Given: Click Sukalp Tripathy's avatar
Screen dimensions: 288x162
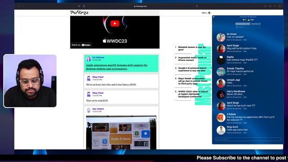Looking at the screenshot, I should (x=221, y=72).
